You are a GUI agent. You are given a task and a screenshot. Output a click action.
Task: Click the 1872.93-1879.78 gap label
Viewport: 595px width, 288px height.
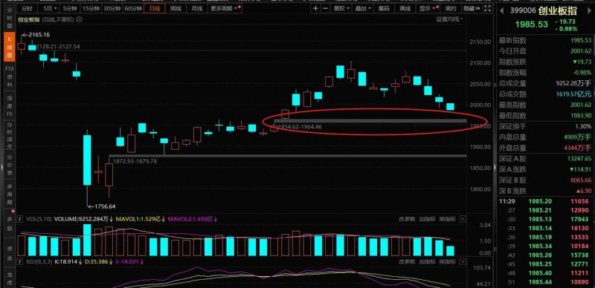point(135,161)
